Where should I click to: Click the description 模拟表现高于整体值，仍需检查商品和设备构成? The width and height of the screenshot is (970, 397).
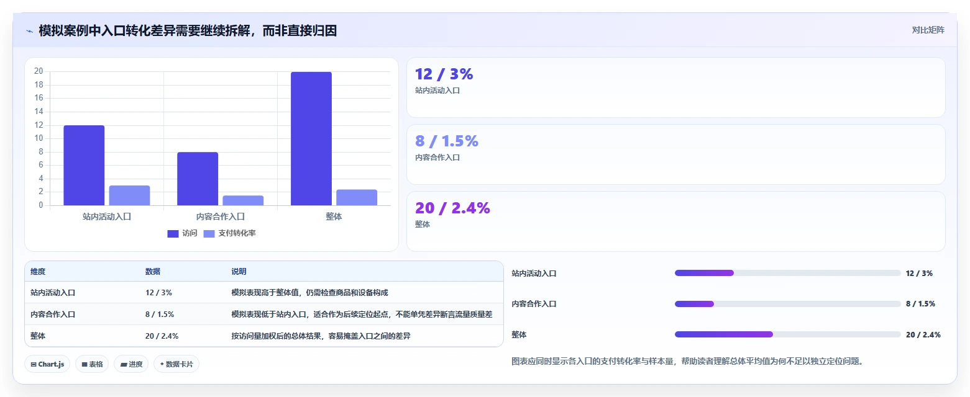point(310,292)
